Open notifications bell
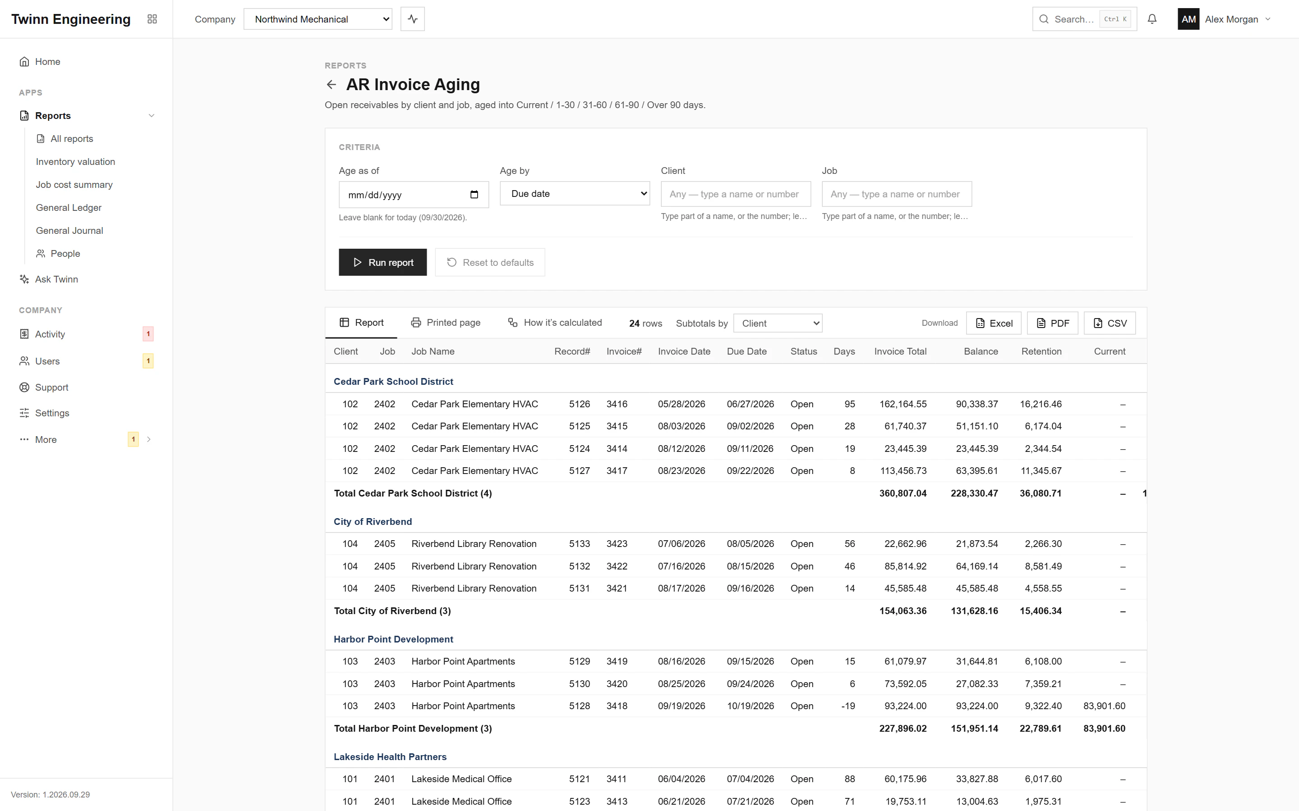The width and height of the screenshot is (1299, 811). click(x=1152, y=19)
